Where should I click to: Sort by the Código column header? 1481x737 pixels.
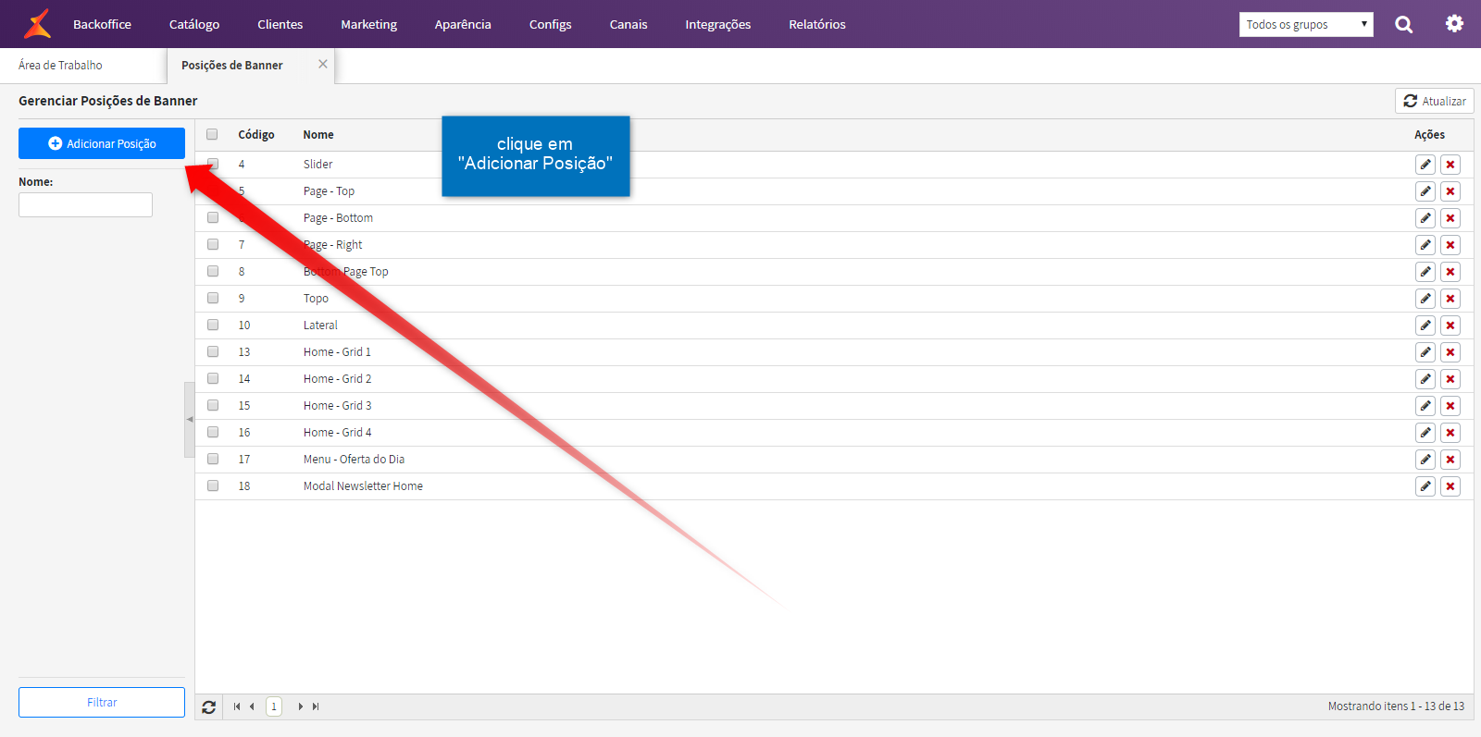[256, 135]
